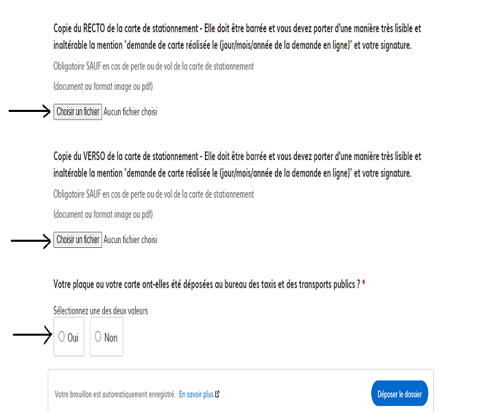Click the Copie du VERSO heading text
Viewport: 480px width, 412px height.
(237, 165)
